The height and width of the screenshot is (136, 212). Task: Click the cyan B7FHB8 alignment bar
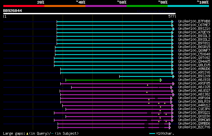[114, 22]
